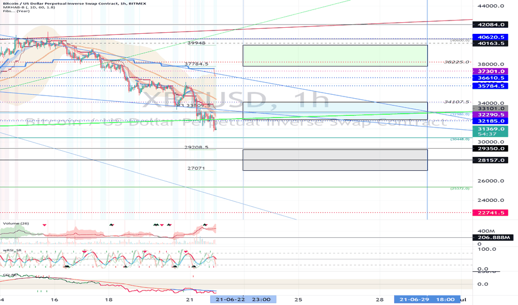Click the purple 37301.0 price label
The image size is (518, 305).
pos(491,71)
